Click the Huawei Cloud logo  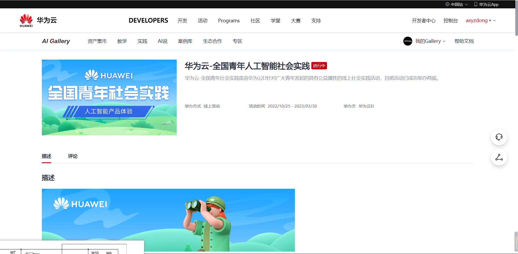(38, 20)
